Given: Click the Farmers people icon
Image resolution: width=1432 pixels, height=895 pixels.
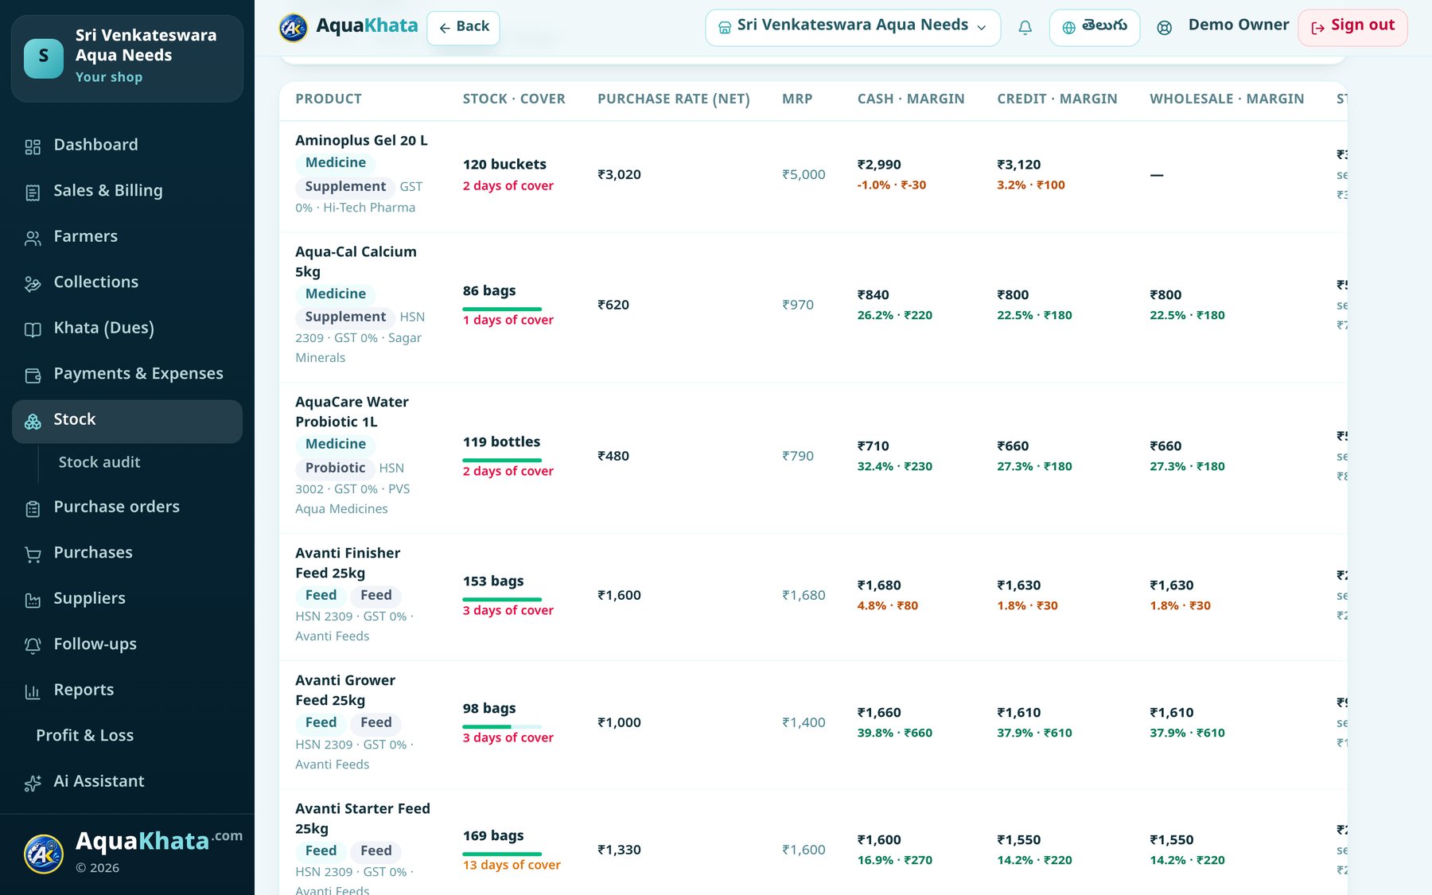Looking at the screenshot, I should click(x=33, y=238).
